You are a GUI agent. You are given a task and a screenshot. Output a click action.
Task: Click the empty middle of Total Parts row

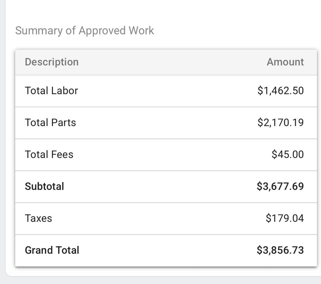pos(166,123)
